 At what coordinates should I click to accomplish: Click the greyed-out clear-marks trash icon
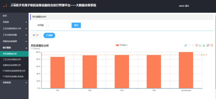coord(193,45)
